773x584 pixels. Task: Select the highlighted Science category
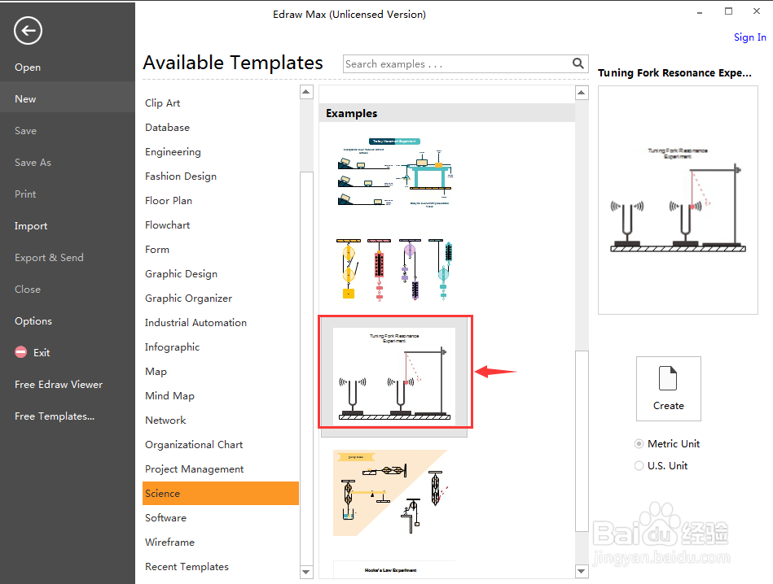click(x=221, y=494)
